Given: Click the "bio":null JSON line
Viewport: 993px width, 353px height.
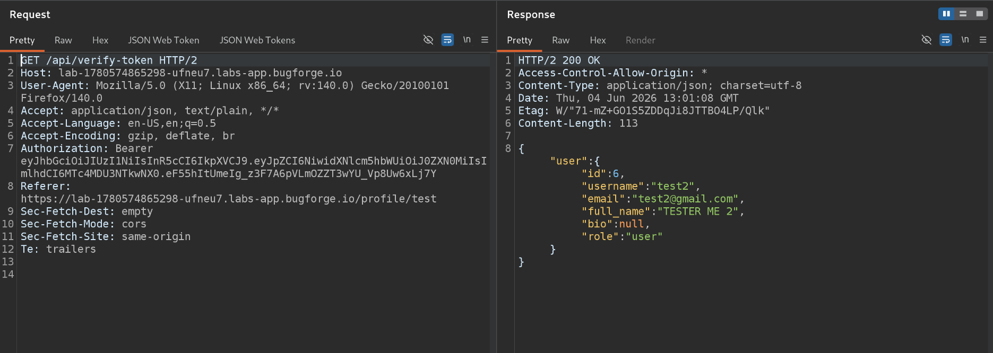Looking at the screenshot, I should pyautogui.click(x=616, y=224).
